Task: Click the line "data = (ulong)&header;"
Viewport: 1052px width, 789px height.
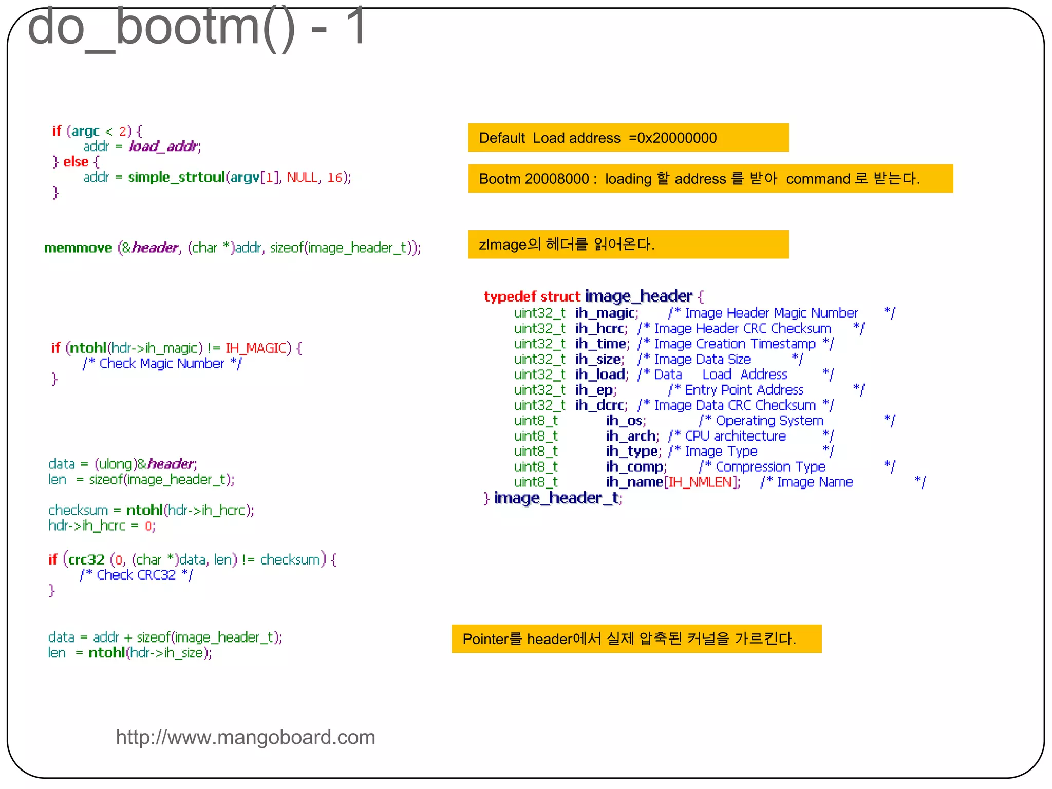Action: coord(123,464)
